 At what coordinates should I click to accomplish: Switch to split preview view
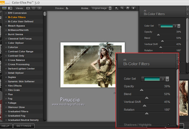pos(34,8)
